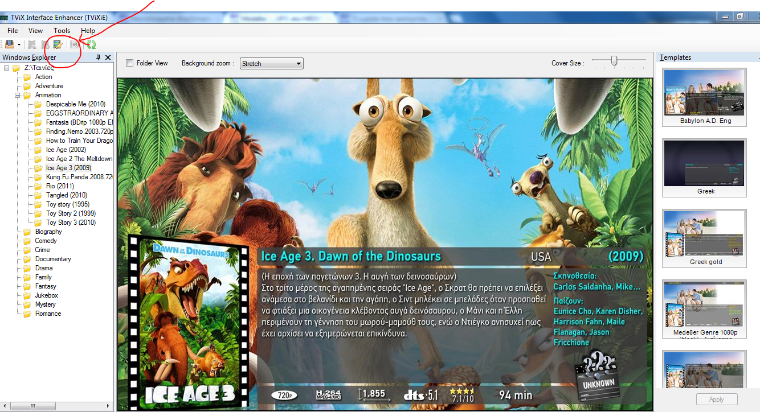The width and height of the screenshot is (760, 412).
Task: Choose the Greek template thumbnail
Action: [705, 168]
